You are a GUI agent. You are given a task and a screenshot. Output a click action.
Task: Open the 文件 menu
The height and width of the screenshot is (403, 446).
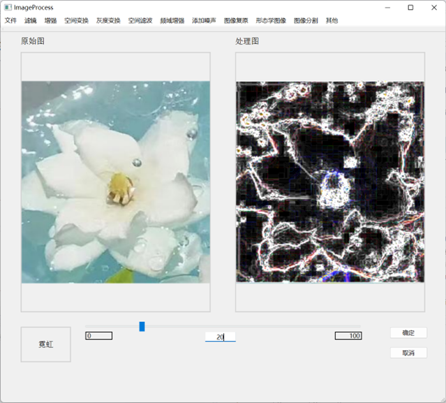point(10,21)
